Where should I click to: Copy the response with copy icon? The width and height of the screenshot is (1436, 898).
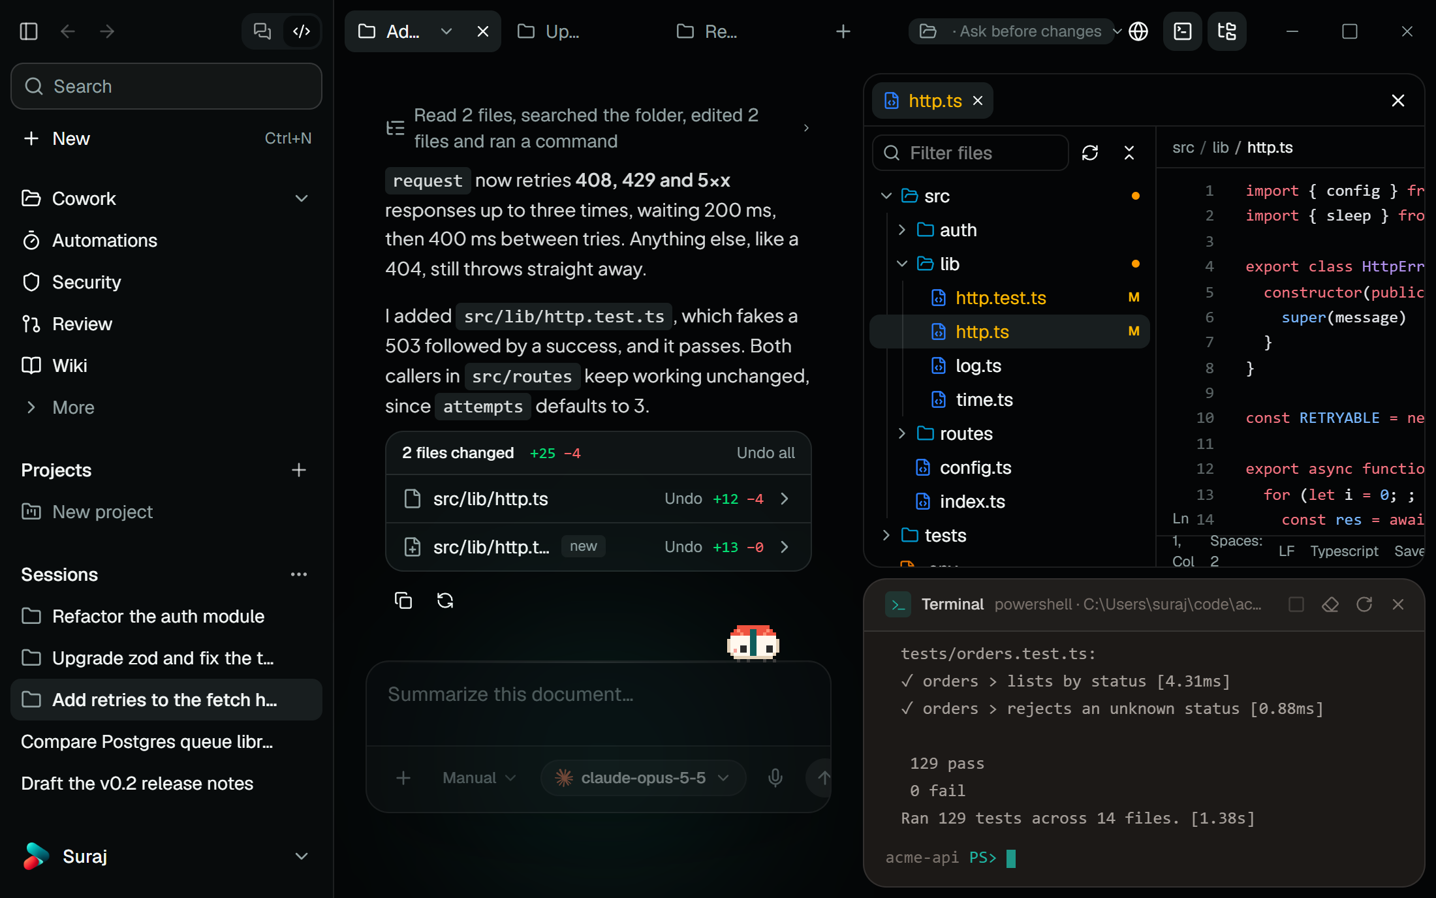[x=403, y=600]
